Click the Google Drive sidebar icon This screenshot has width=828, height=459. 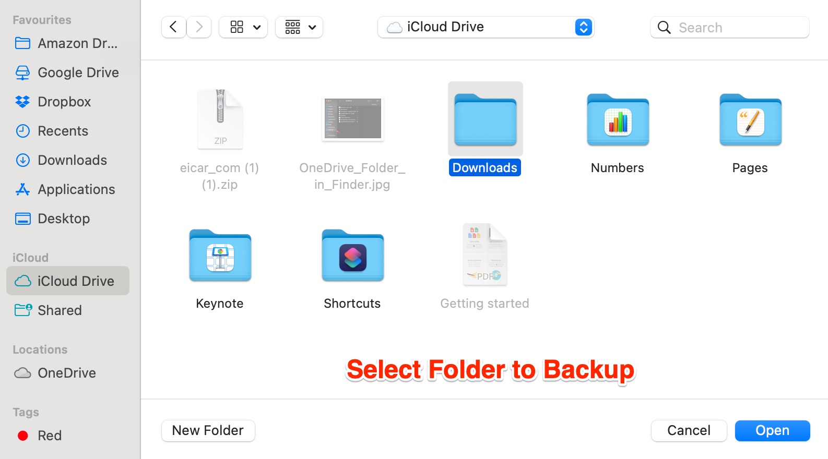point(22,73)
